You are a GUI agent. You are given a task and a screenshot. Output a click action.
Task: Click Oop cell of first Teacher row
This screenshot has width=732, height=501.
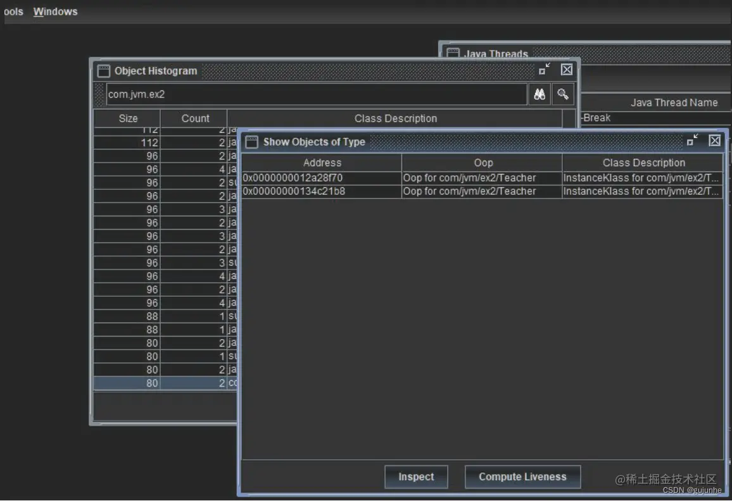482,178
